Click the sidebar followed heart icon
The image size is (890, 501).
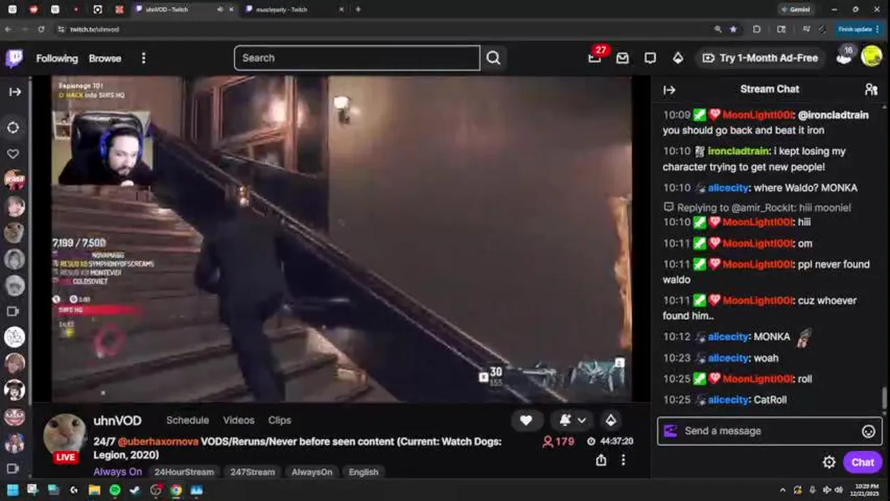[13, 154]
